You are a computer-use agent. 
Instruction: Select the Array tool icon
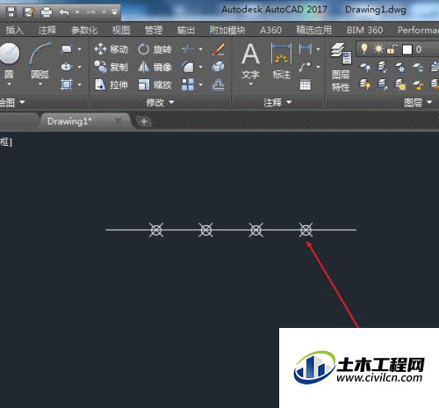coord(188,84)
